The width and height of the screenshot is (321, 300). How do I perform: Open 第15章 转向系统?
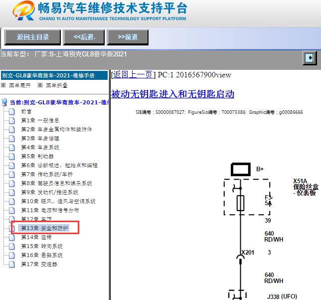point(42,246)
